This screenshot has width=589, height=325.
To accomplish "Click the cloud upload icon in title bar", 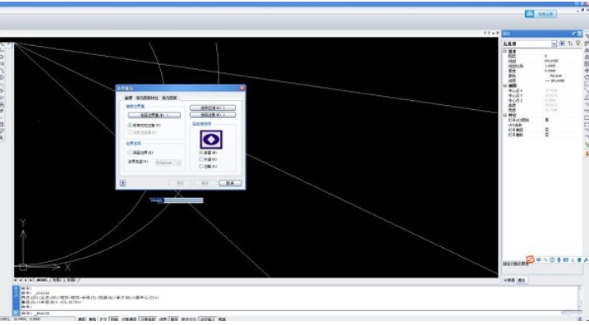I will (x=529, y=14).
